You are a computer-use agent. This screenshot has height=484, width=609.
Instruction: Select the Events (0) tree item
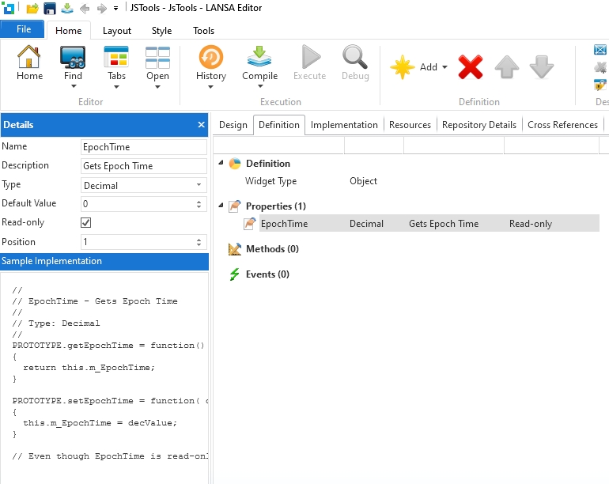click(x=267, y=274)
